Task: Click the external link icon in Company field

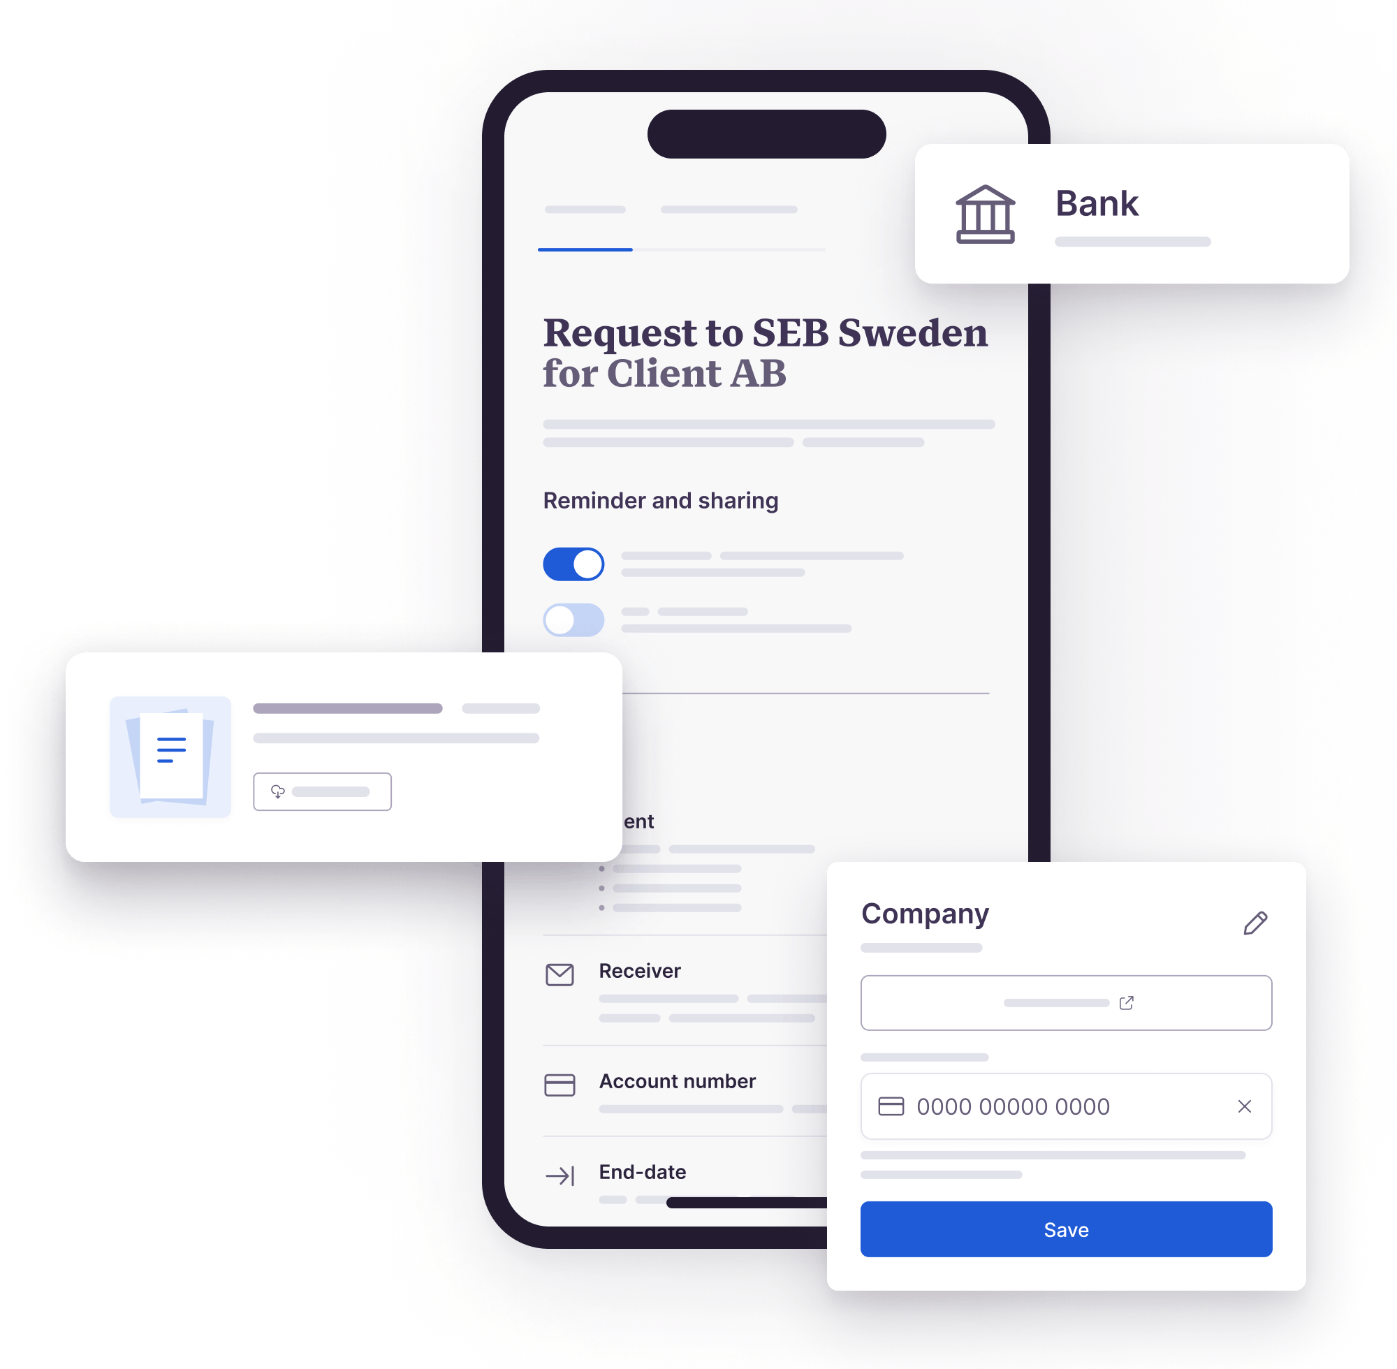Action: pos(1126,1004)
